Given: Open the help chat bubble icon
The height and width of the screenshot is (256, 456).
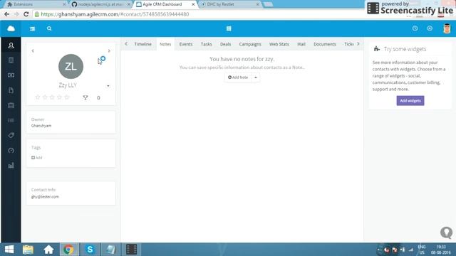Looking at the screenshot, I should [447, 233].
